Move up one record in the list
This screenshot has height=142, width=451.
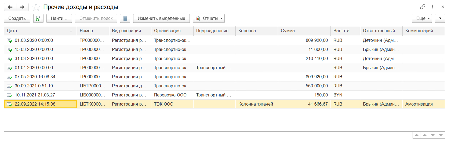click(x=425, y=135)
